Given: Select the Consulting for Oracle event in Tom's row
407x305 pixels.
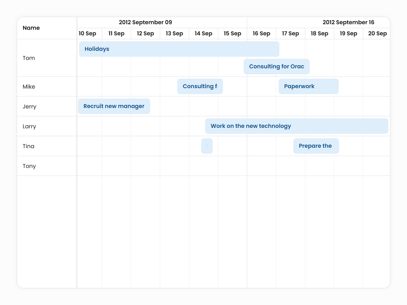Looking at the screenshot, I should point(277,67).
